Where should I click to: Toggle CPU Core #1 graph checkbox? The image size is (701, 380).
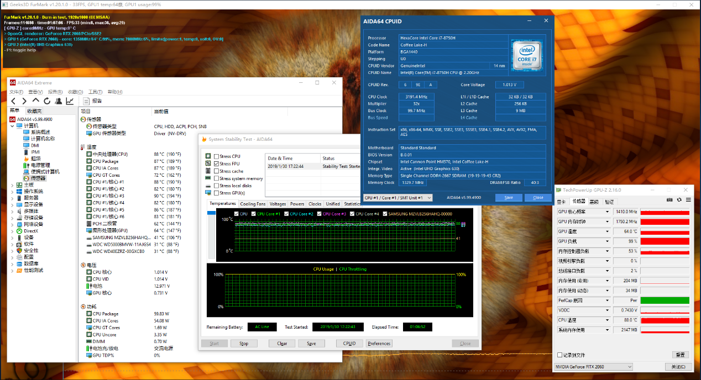254,214
